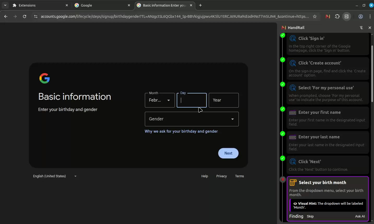The height and width of the screenshot is (224, 374).
Task: Open the Terms link
Action: [x=240, y=176]
